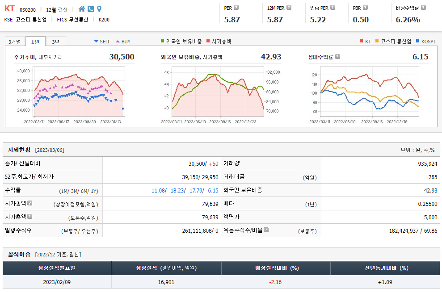Click the stock code 030200
This screenshot has width=442, height=293.
coord(28,10)
